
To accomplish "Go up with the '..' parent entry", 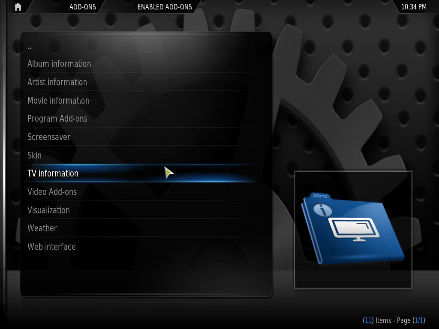I will 140,45.
